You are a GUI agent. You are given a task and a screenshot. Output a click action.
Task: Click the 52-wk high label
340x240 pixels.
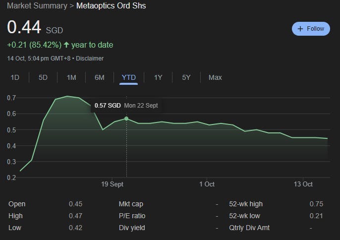246,204
